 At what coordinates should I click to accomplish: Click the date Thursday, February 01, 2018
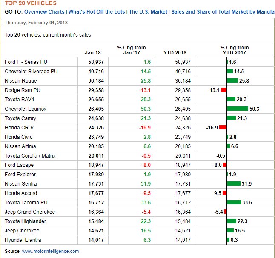point(36,23)
